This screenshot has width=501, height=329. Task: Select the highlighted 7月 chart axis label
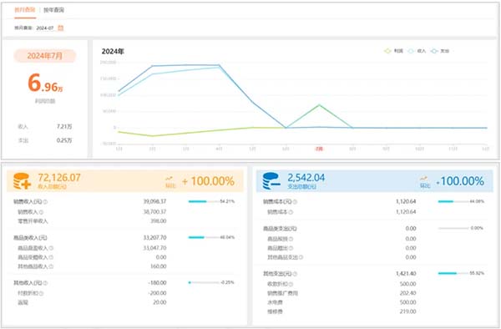click(x=319, y=149)
